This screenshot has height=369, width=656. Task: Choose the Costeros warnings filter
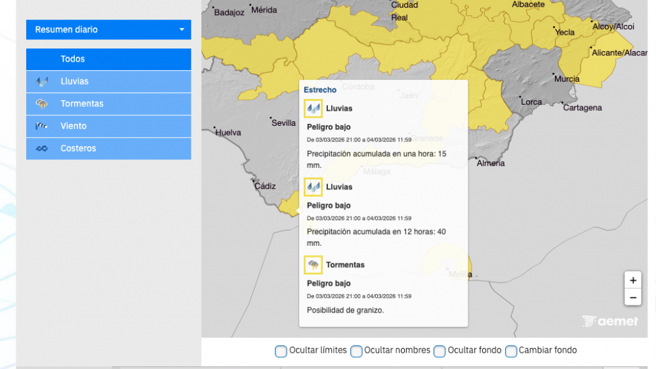tap(108, 148)
